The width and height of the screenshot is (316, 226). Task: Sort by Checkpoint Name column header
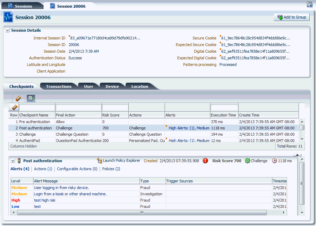pyautogui.click(x=37, y=115)
